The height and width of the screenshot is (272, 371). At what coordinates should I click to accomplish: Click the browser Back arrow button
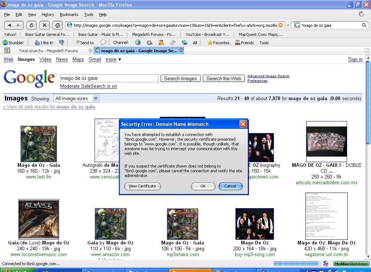click(x=9, y=25)
